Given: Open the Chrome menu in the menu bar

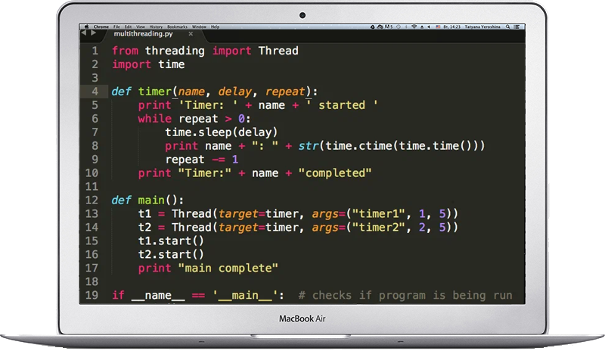Looking at the screenshot, I should coord(101,26).
